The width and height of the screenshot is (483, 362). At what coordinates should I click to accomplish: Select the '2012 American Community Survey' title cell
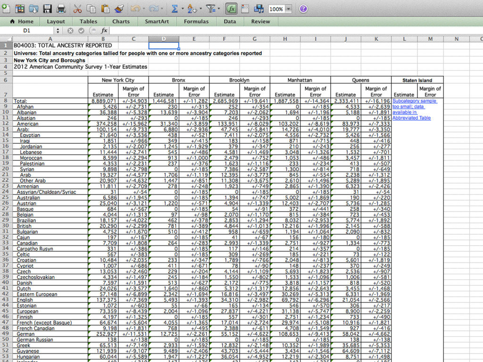(50, 67)
